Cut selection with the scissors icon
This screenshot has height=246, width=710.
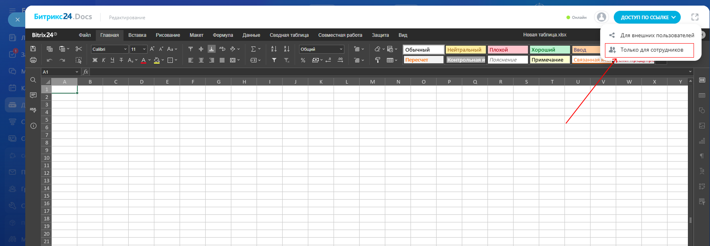click(x=79, y=49)
